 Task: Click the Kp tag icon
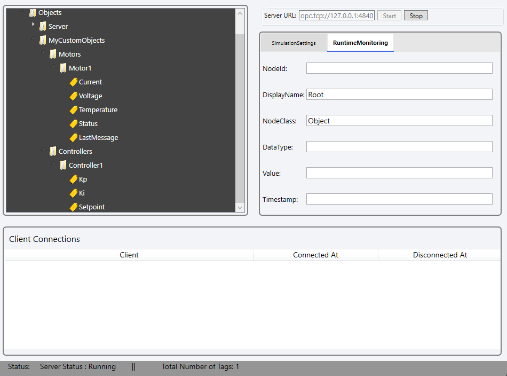(74, 179)
